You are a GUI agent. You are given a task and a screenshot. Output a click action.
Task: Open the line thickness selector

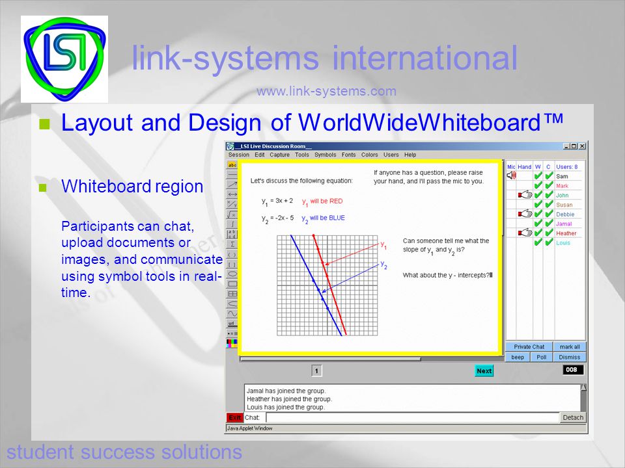click(232, 333)
